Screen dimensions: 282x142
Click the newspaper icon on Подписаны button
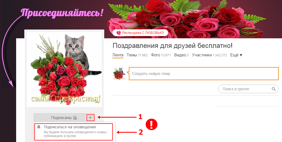(x=75, y=118)
